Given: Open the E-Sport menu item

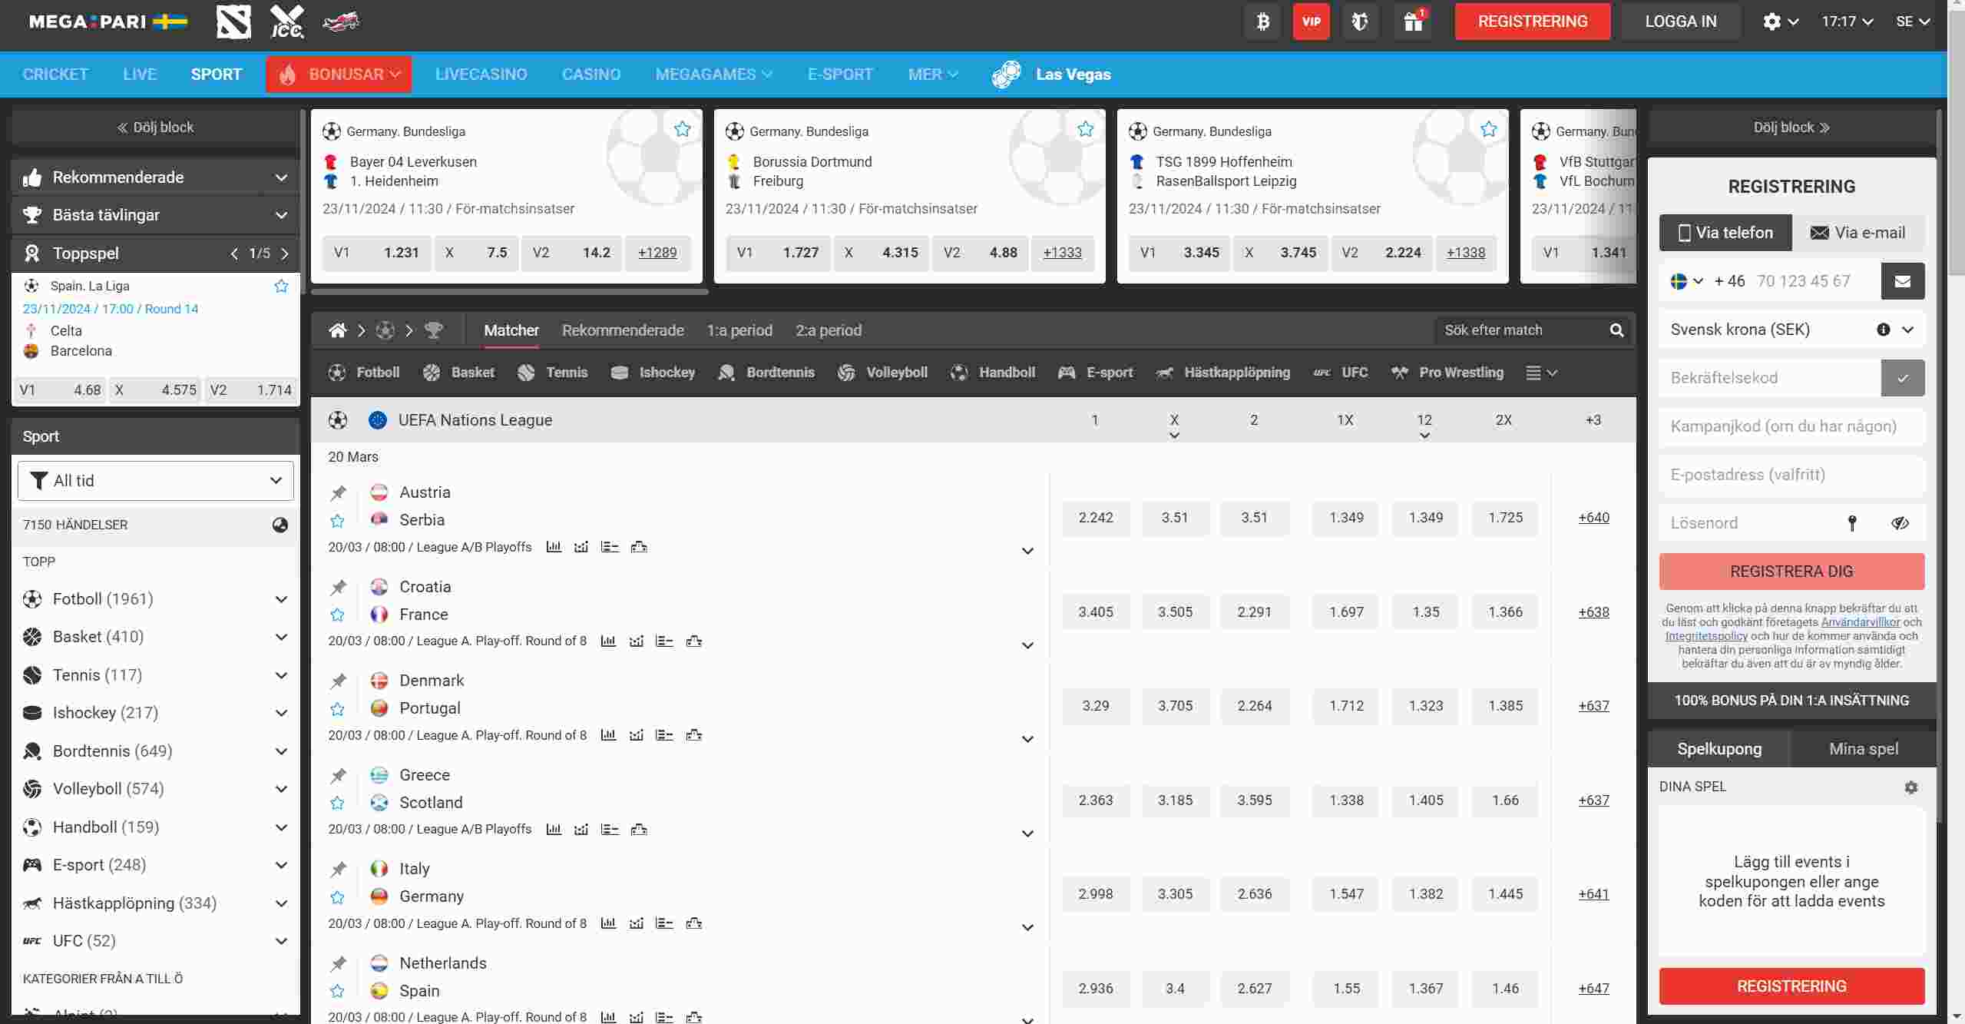Looking at the screenshot, I should point(840,75).
